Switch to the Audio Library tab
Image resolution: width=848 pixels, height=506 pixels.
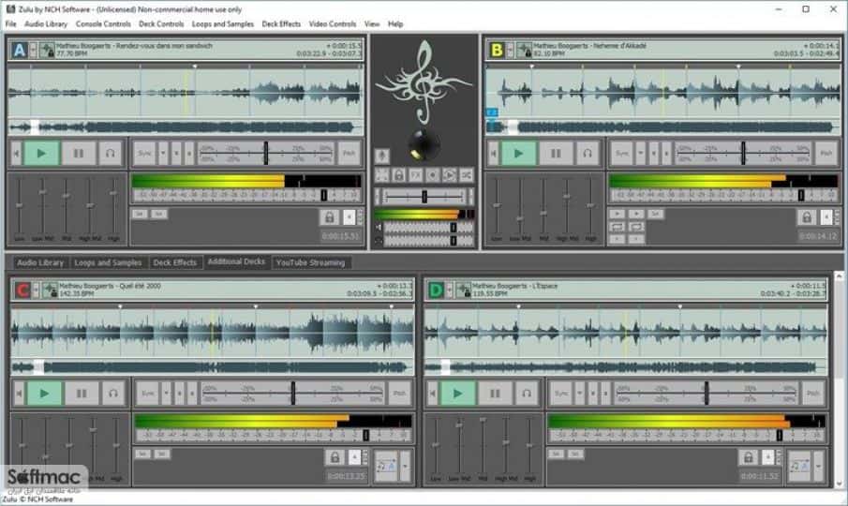click(40, 262)
